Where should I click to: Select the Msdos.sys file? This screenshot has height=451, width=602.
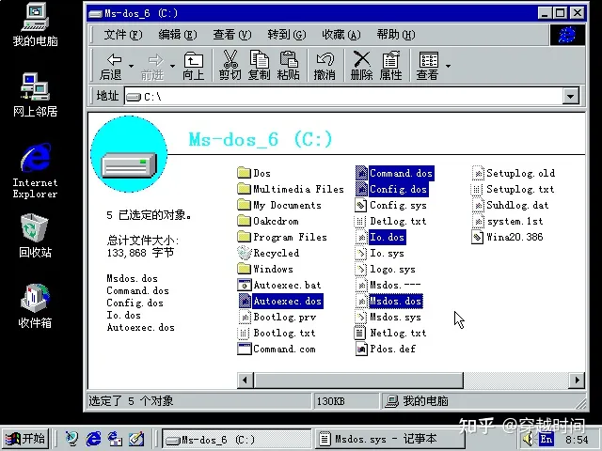388,318
